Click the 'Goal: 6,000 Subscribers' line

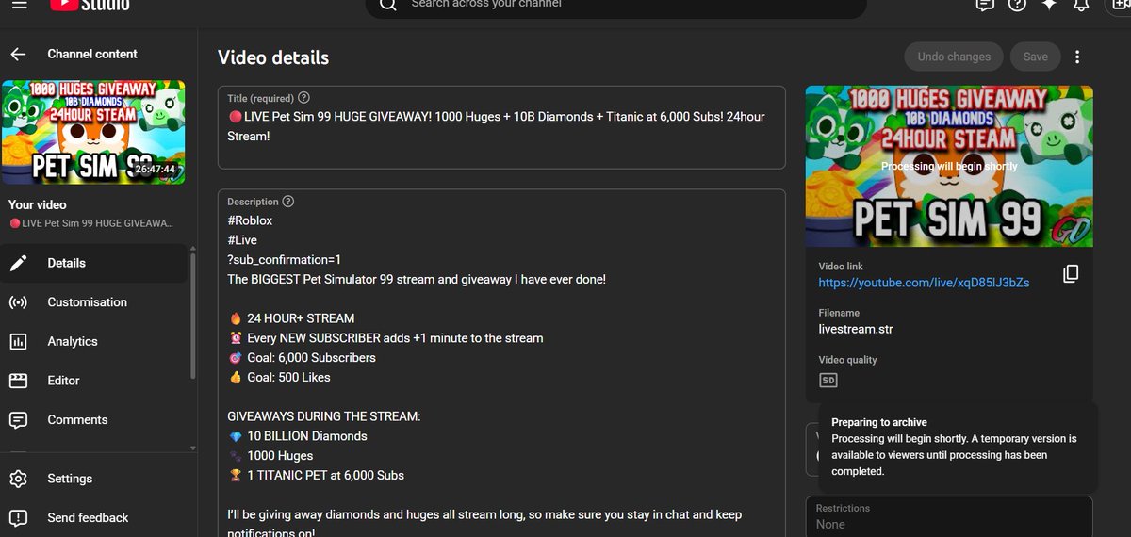(x=302, y=358)
